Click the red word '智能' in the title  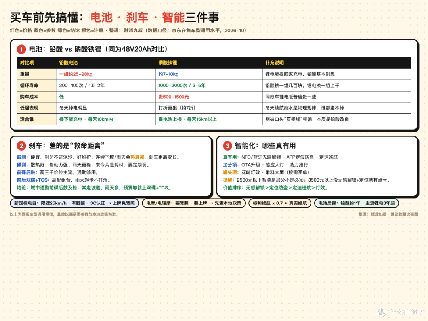tap(173, 17)
